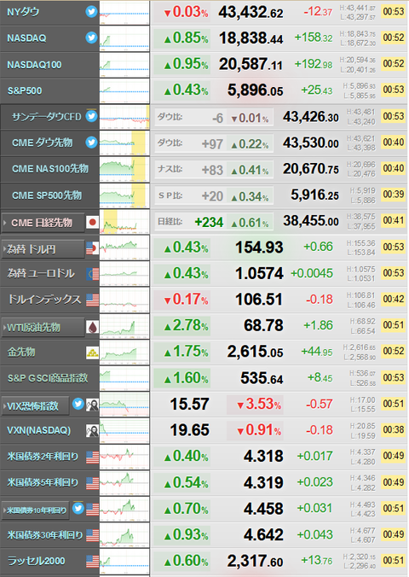This screenshot has width=409, height=577.
Task: Click the scream face icon beside VXN(NASDAQ)
Action: tap(93, 430)
